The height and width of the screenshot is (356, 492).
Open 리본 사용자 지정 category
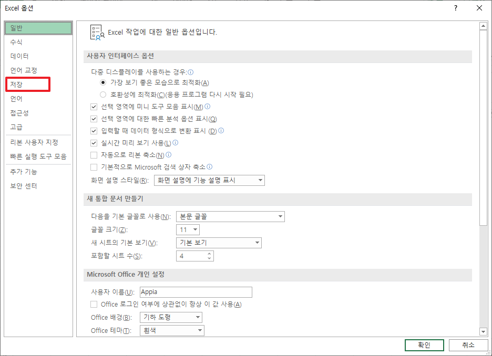click(x=38, y=143)
